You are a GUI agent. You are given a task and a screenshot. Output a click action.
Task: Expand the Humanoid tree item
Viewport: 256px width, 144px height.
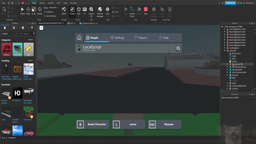tap(227, 64)
